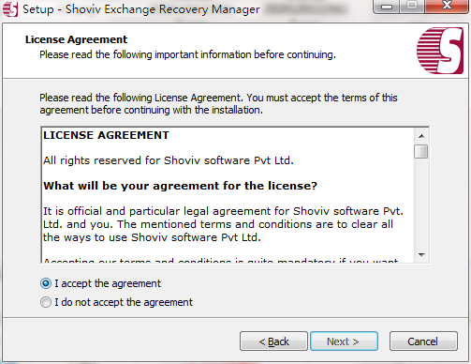
Task: Click the license scrollbar up arrow
Action: click(x=421, y=136)
